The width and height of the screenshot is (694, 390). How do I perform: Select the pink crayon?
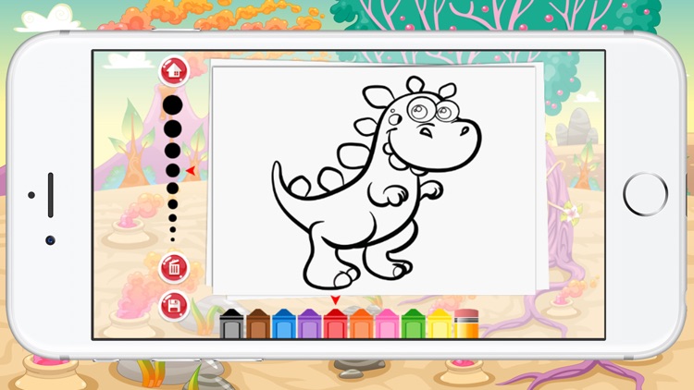(388, 323)
